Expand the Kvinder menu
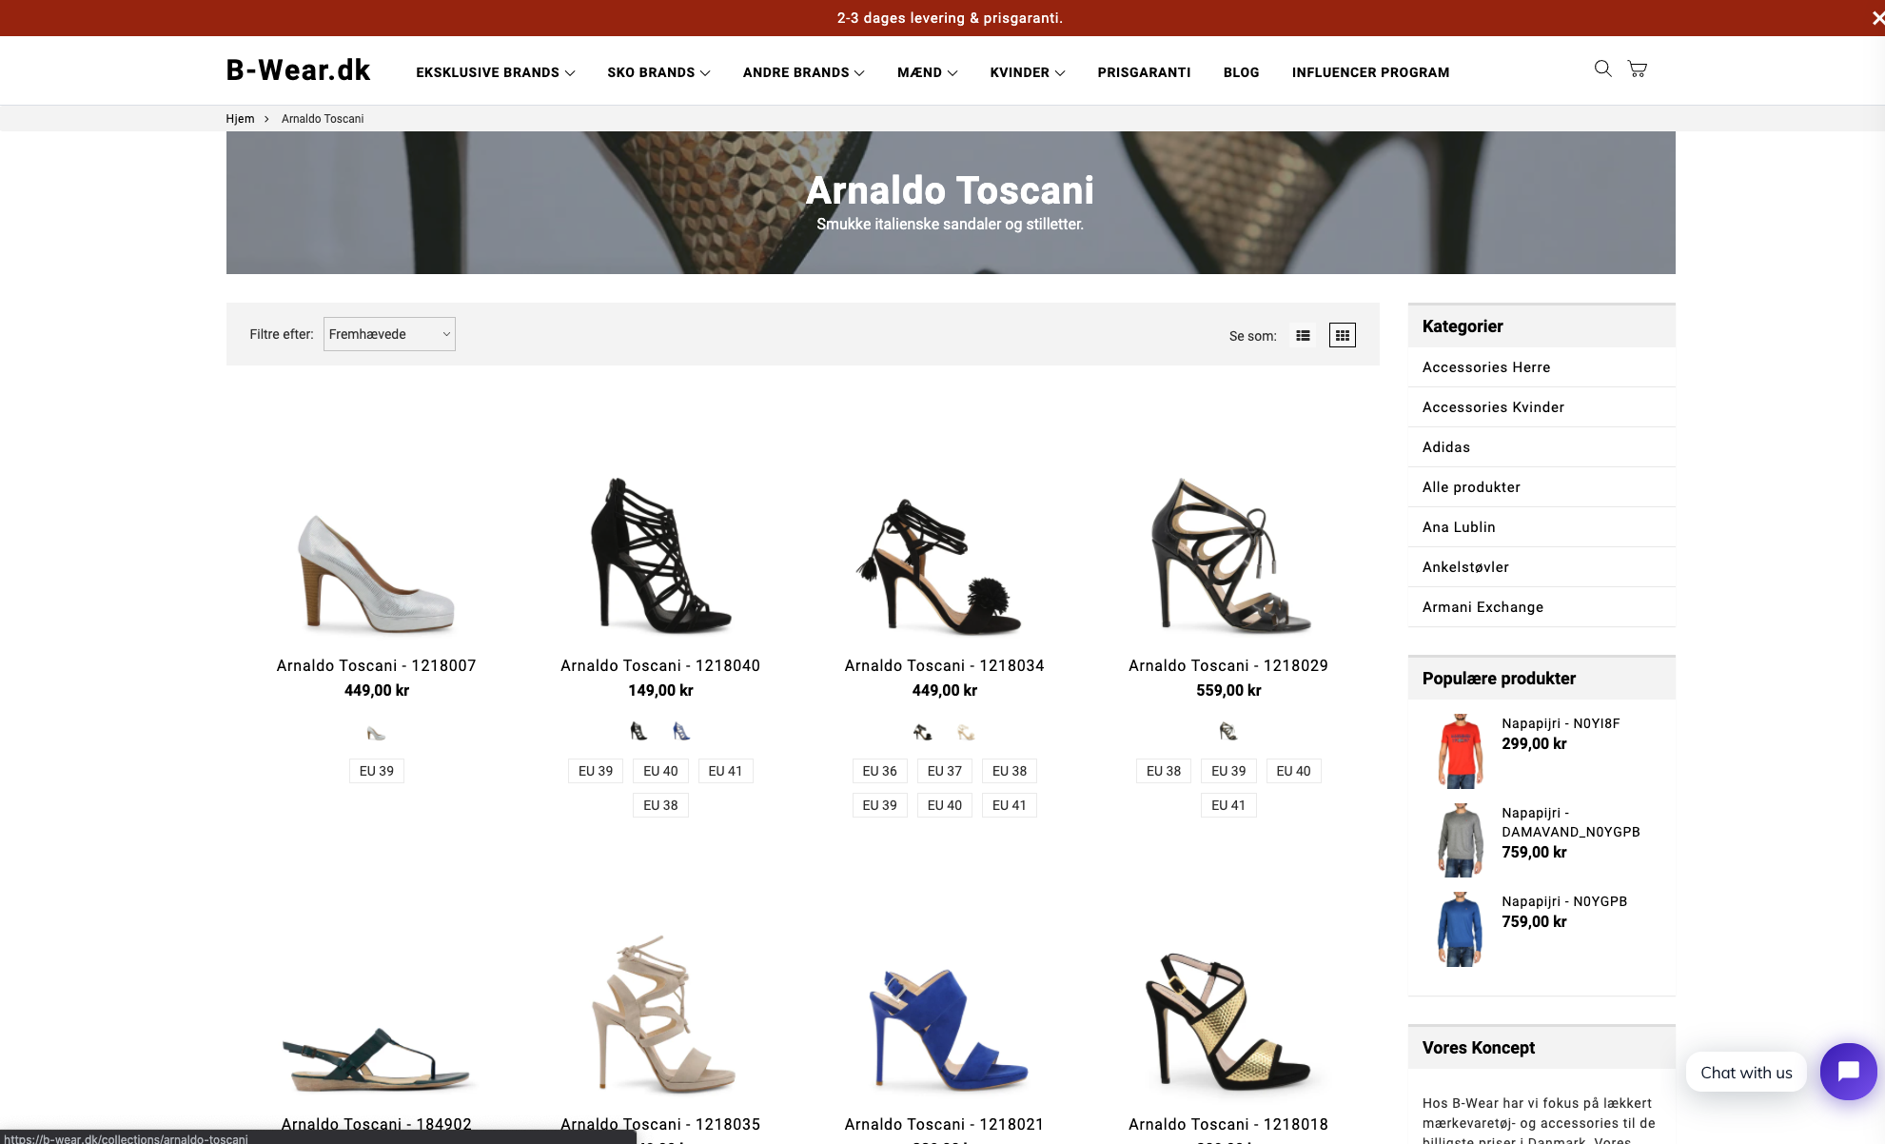This screenshot has height=1144, width=1885. point(1027,72)
